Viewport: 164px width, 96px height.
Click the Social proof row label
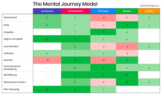click(x=10, y=17)
